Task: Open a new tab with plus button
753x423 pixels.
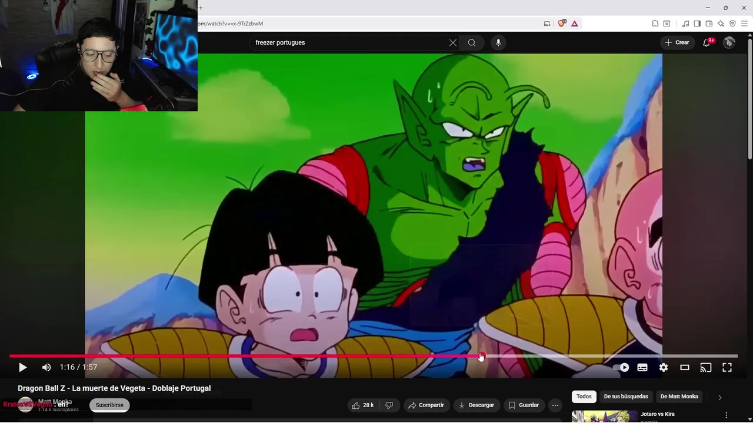Action: coord(201,8)
